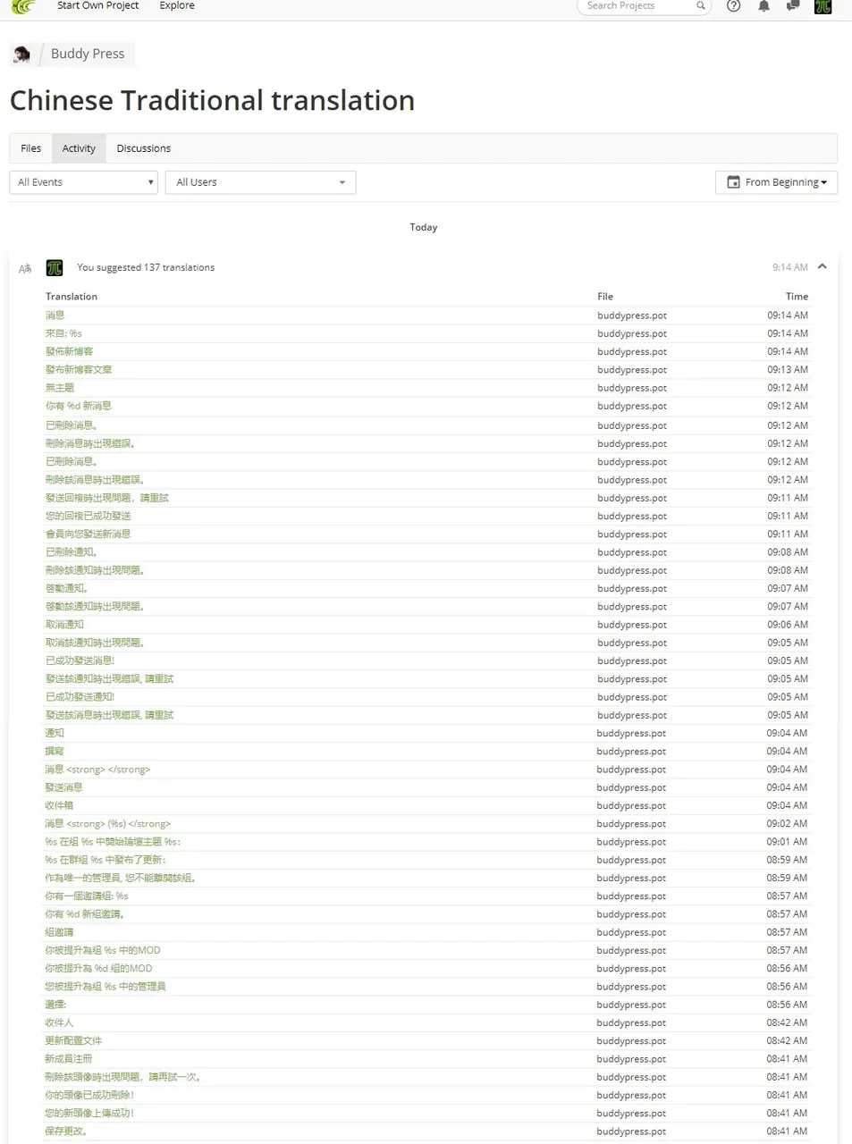Screen dimensions: 852x1144
Task: Open the translation '消息 <strong> (%s) </strong>'
Action: [x=107, y=823]
